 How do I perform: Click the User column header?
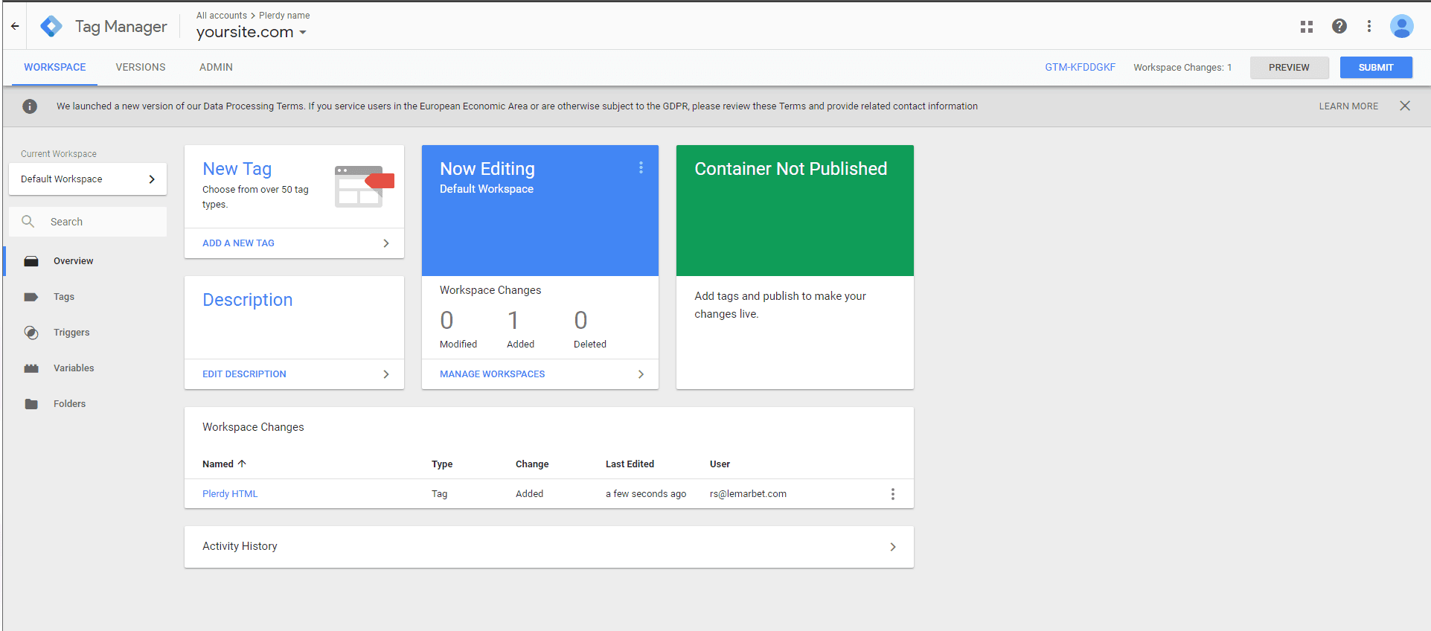point(720,464)
